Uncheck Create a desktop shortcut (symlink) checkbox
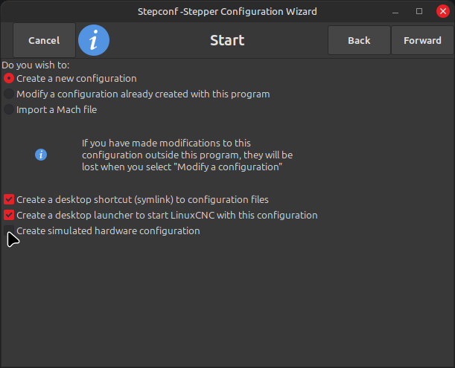This screenshot has height=368, width=455. [9, 199]
